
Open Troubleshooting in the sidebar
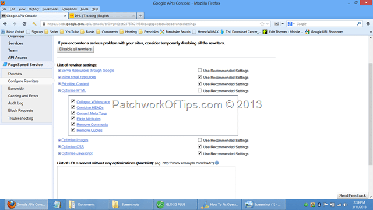click(x=20, y=118)
